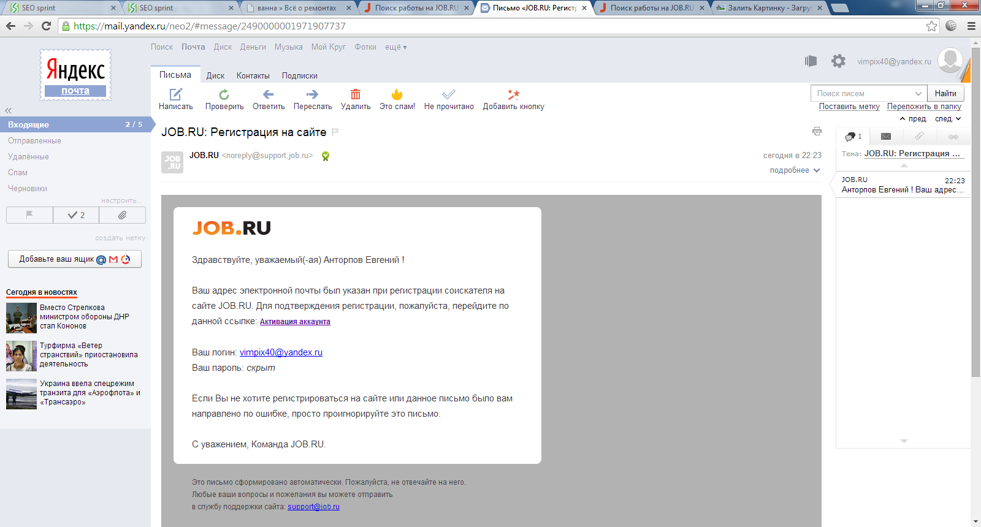Go to the previous message (пред.)

[913, 119]
